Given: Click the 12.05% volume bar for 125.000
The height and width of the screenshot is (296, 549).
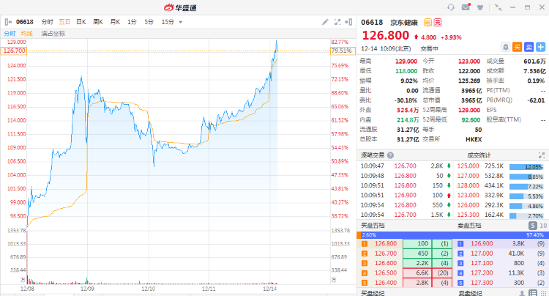Looking at the screenshot, I should click(526, 167).
